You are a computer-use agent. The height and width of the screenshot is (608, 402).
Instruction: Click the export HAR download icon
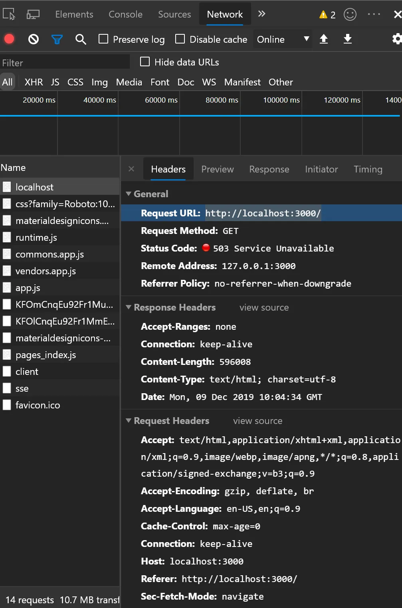[x=348, y=39]
